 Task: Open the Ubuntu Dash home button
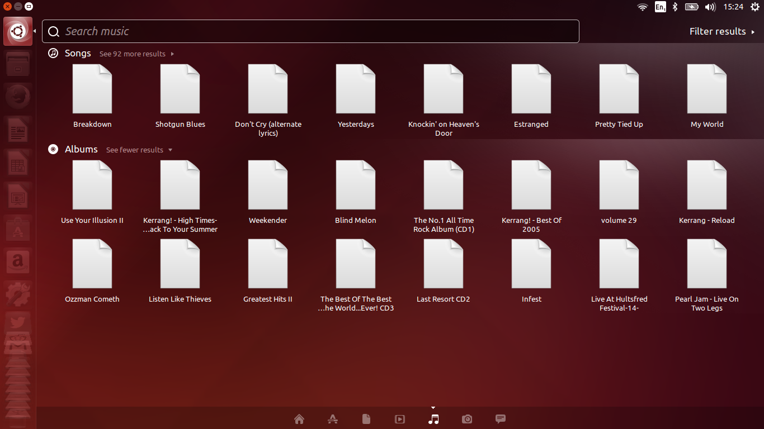[18, 31]
